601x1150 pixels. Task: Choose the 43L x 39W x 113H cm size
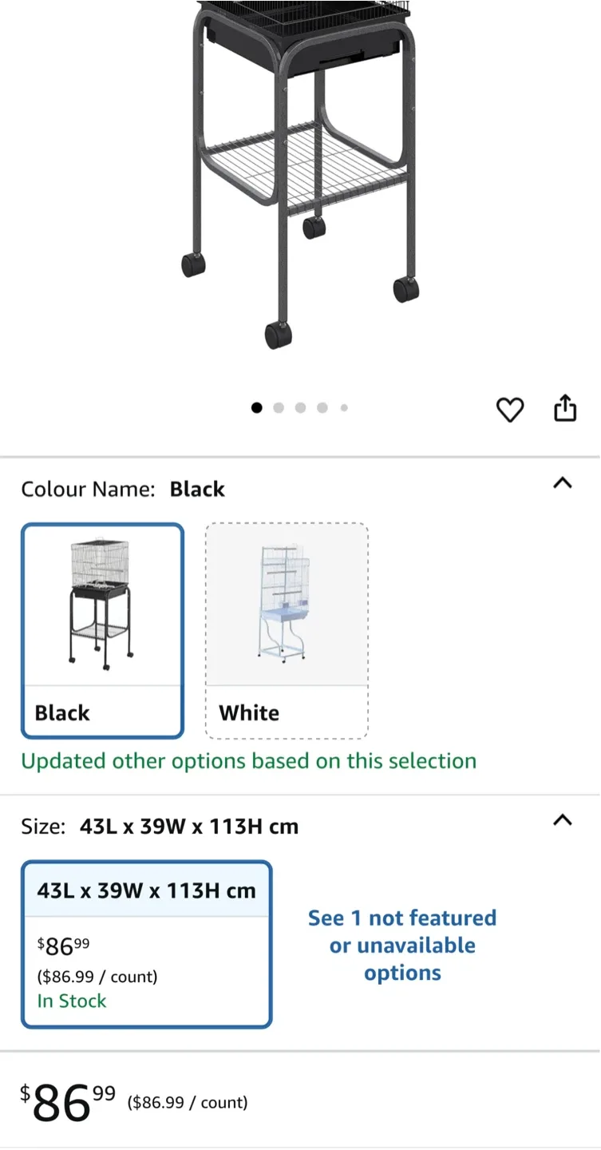click(146, 946)
